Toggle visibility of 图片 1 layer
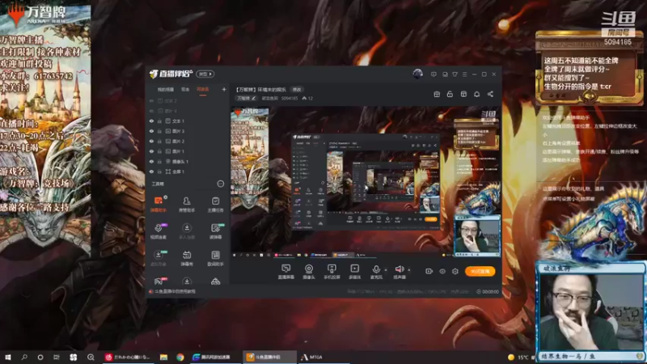Viewport: 647px width, 364px height. 151,151
